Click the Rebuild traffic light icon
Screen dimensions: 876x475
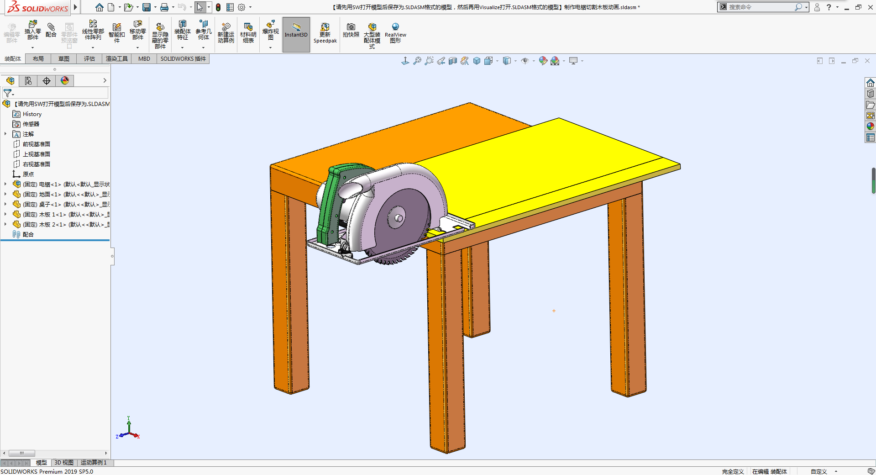(218, 7)
